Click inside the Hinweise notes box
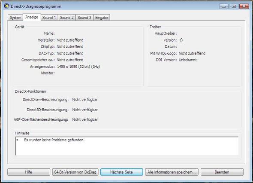Screen dimensions: 253x183 click(x=127, y=146)
